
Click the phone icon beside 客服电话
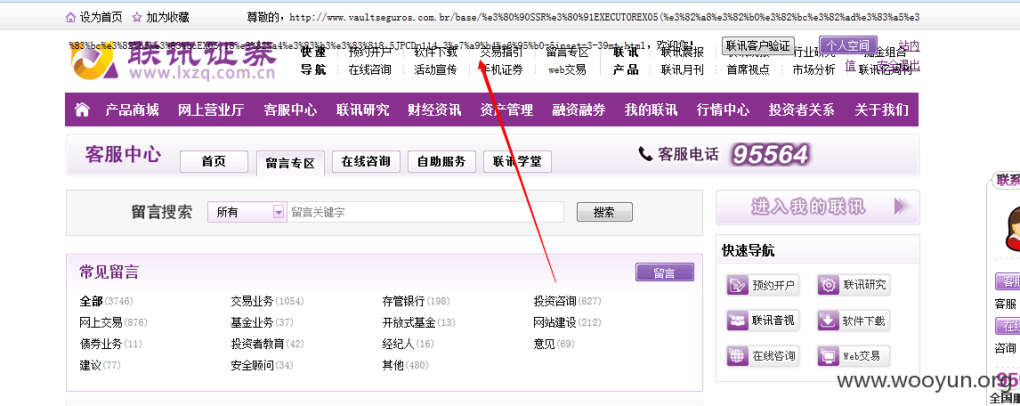[644, 154]
